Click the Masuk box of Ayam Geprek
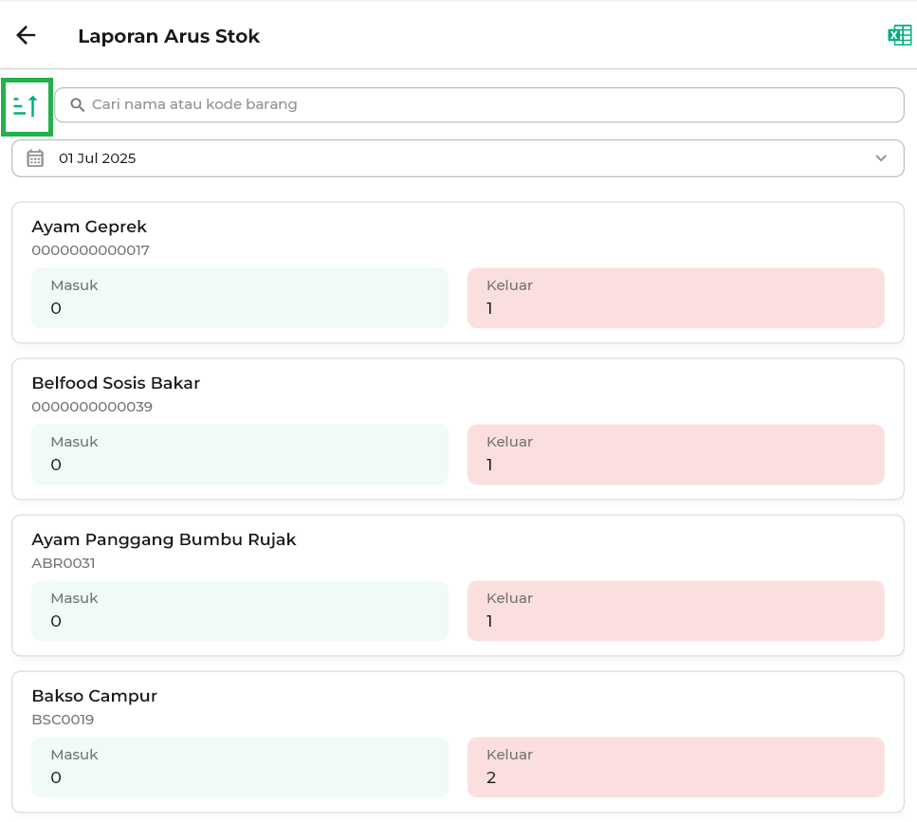The width and height of the screenshot is (917, 822). point(240,298)
